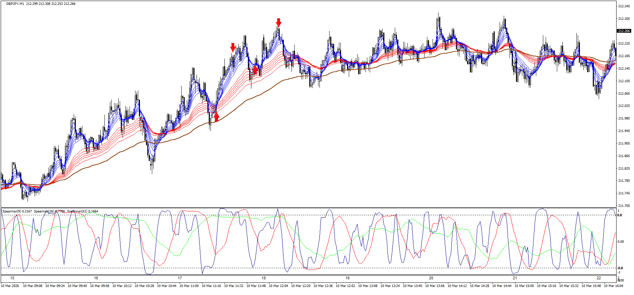
Task: Click the red up arrow near 11:48
Action: pos(255,70)
